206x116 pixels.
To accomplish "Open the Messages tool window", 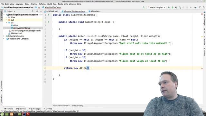I will coord(35,109).
